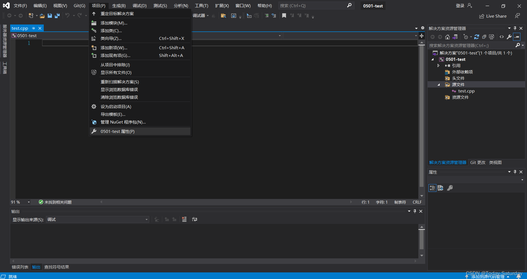Viewport: 527px width, 279px height.
Task: Click the Pending Changes filter clock icon
Action: click(466, 37)
